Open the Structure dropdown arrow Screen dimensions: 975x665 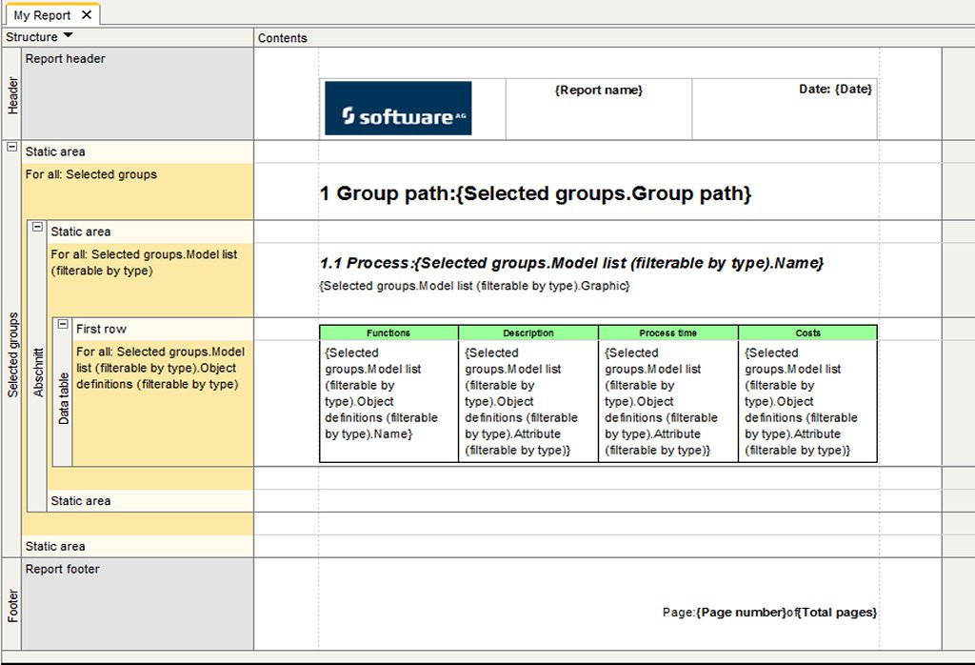tap(69, 36)
